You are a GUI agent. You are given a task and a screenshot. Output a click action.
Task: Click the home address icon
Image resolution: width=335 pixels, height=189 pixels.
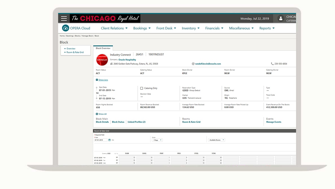point(111,64)
